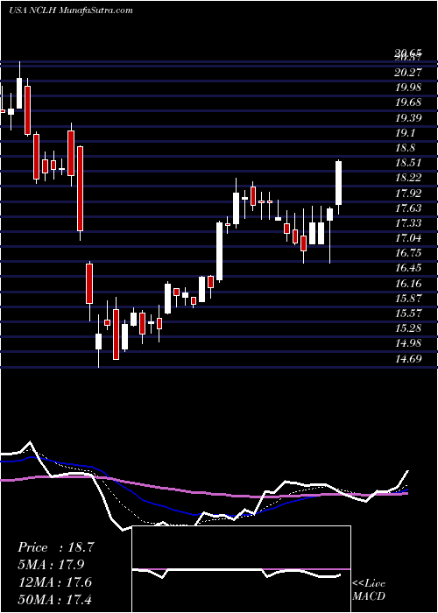Click the 17.92 price axis label
The image size is (438, 613).
(x=408, y=193)
